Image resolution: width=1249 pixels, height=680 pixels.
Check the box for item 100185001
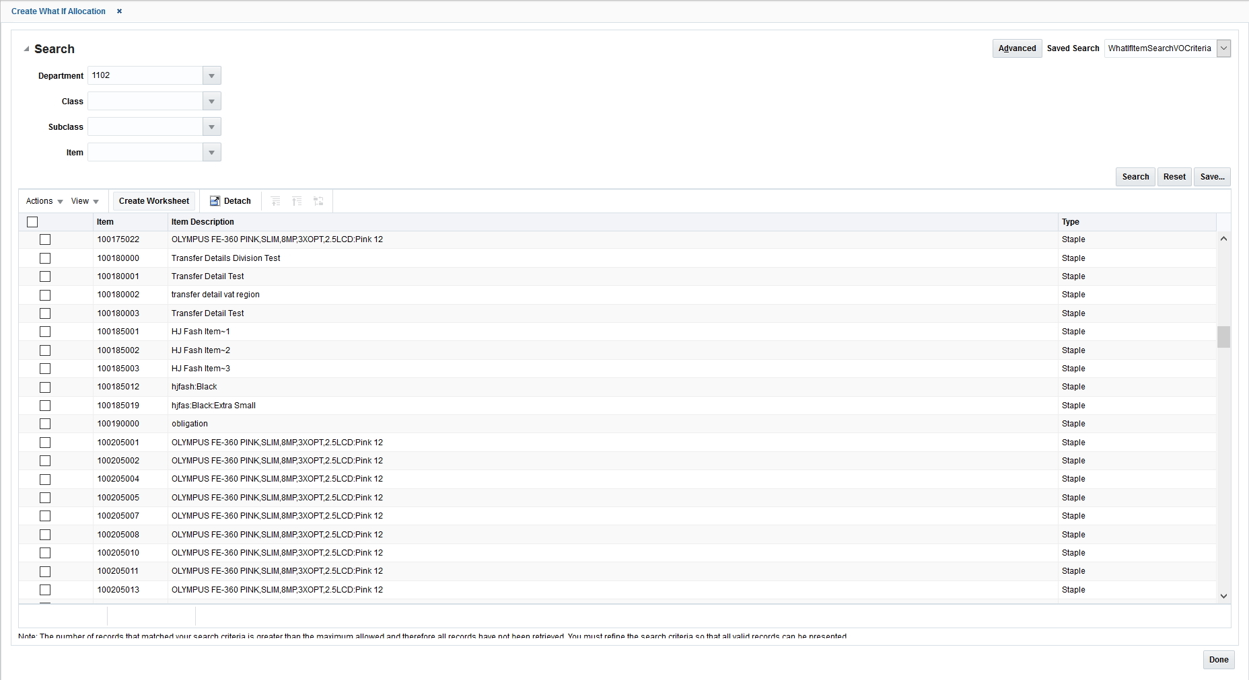(x=45, y=332)
